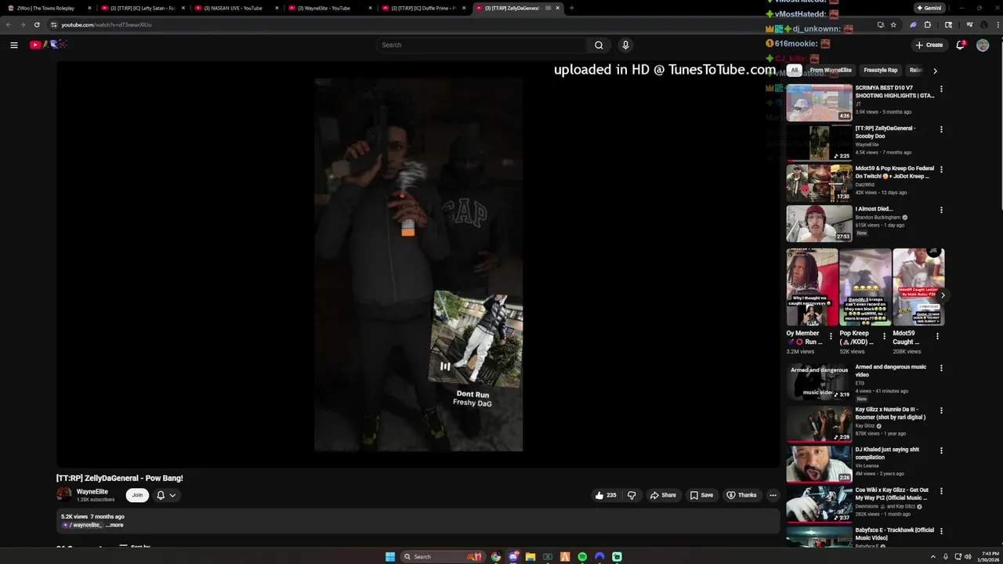This screenshot has width=1003, height=564.
Task: Open the wayneelite_ link in description
Action: (x=85, y=525)
